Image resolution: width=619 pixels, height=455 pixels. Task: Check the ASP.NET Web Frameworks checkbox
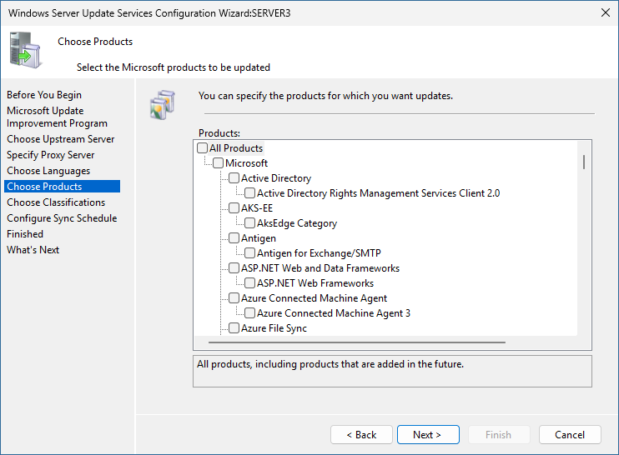(x=250, y=282)
